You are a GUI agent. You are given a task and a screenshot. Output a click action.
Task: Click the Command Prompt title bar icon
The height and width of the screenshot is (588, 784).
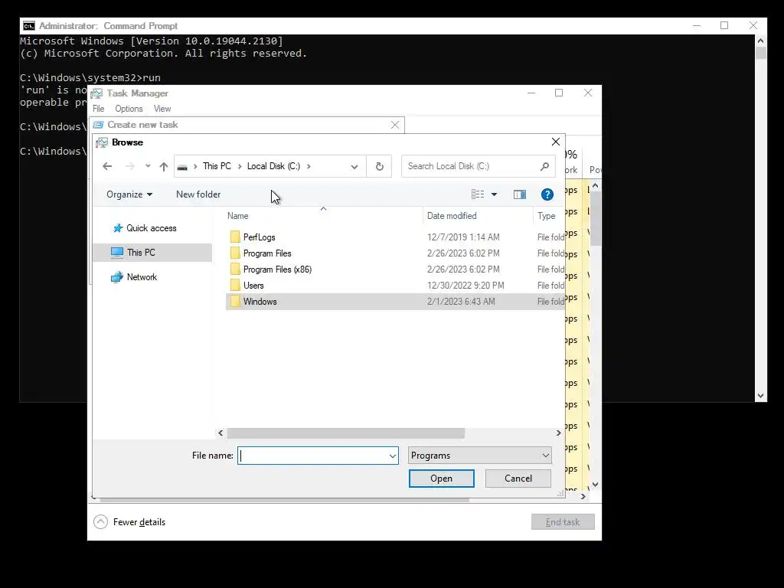point(29,26)
